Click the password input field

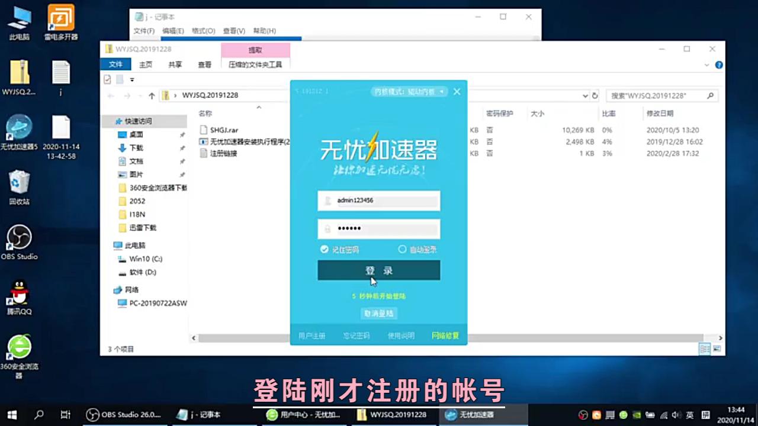click(x=379, y=229)
